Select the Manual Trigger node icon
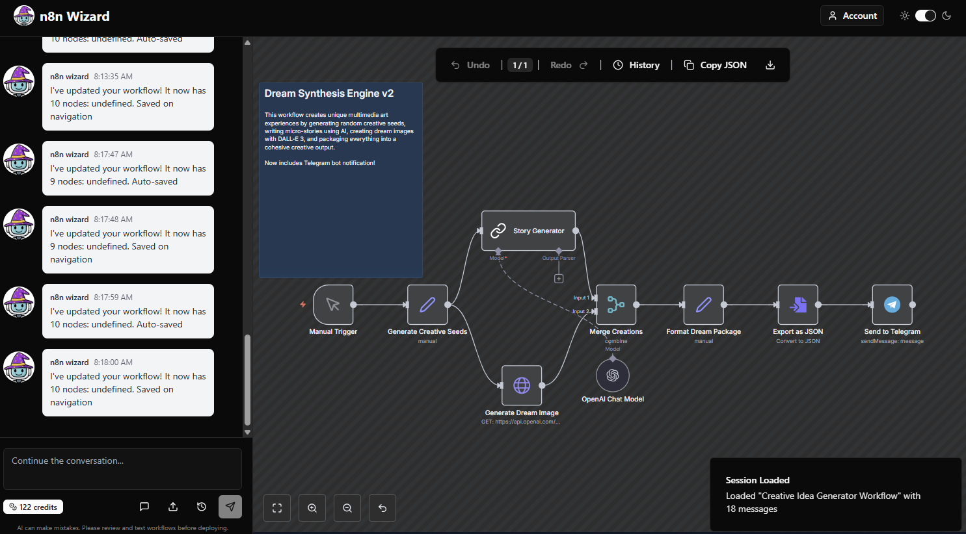This screenshot has width=966, height=534. coord(332,304)
